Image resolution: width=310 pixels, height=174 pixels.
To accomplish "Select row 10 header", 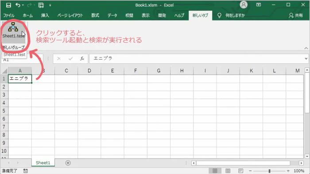I will [4, 151].
